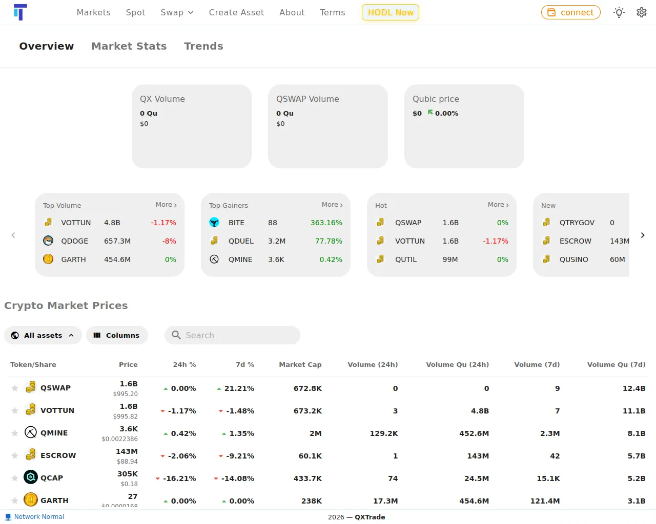Open the Markets menu item
656x524 pixels.
pyautogui.click(x=93, y=12)
